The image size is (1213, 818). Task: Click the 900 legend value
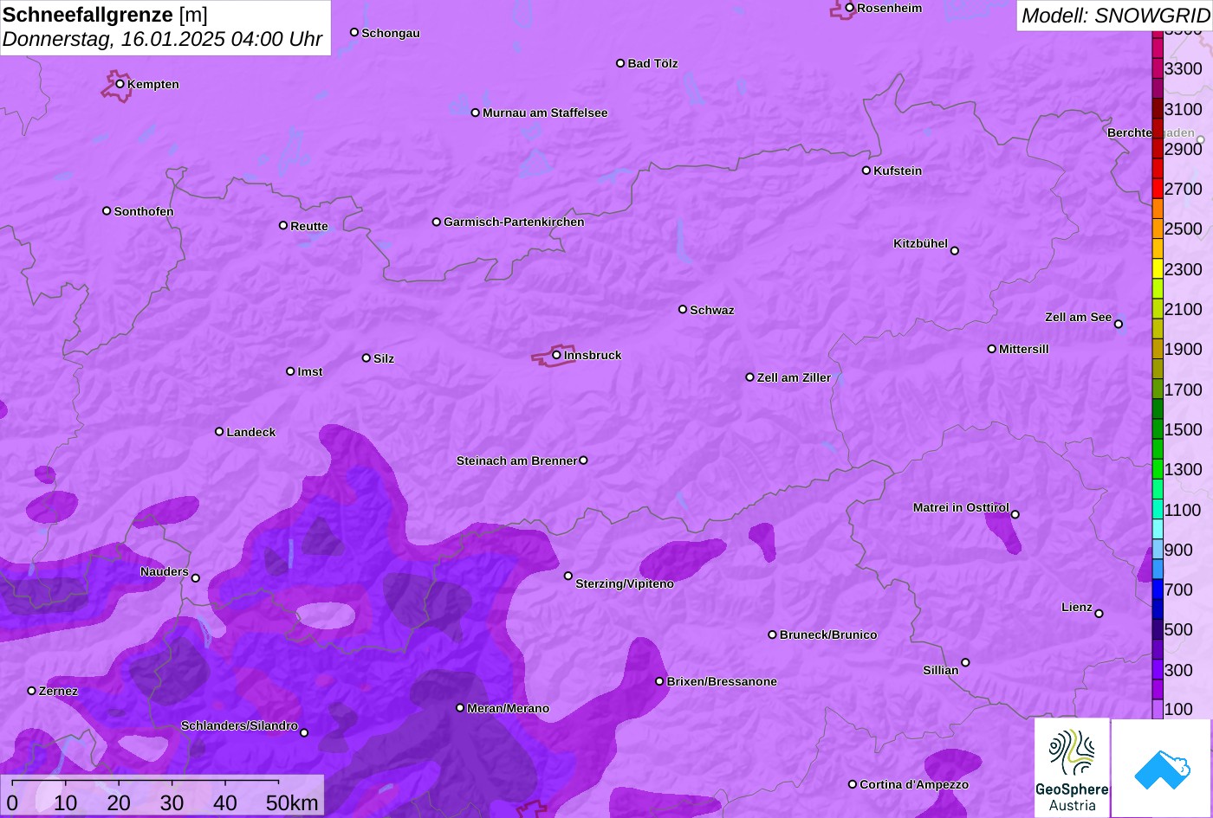(1178, 550)
